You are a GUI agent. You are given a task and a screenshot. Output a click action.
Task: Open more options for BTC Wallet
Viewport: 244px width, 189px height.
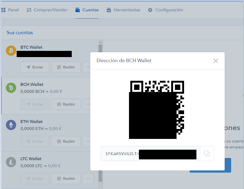tap(87, 67)
